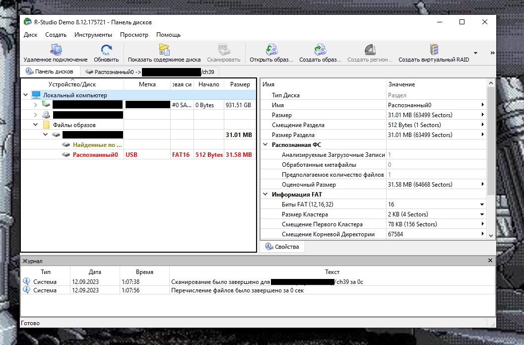Open Биты FAT (12,16,32) dropdown
The width and height of the screenshot is (524, 345).
click(482, 204)
